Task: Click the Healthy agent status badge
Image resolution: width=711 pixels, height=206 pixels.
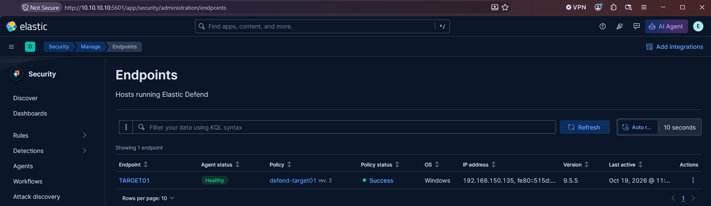Action: 214,180
